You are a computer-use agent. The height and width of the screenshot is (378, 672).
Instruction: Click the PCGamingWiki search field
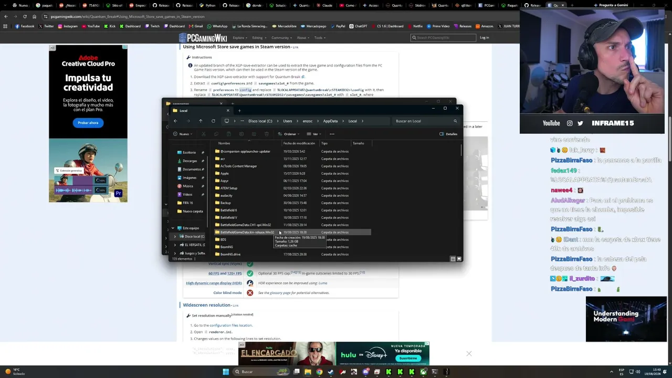tap(443, 38)
